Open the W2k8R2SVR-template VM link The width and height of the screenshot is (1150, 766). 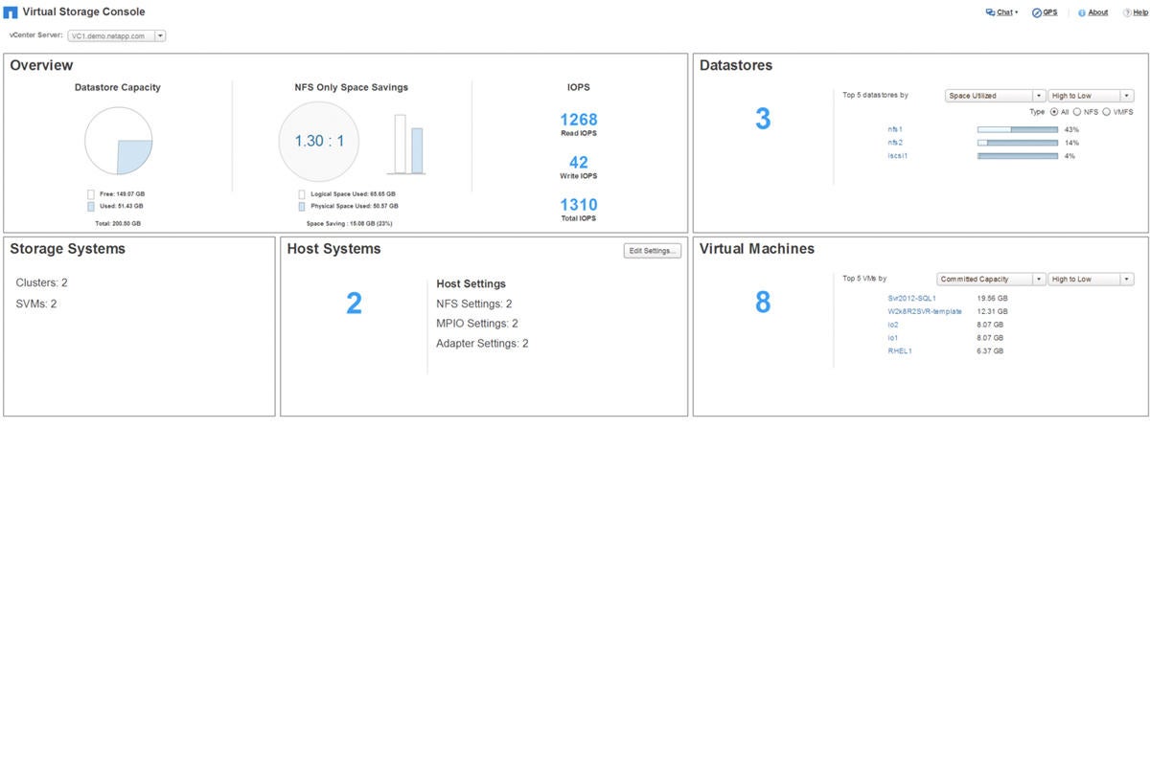(x=925, y=311)
